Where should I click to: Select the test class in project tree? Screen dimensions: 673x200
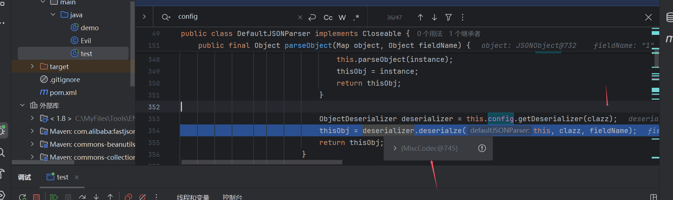coord(73,53)
